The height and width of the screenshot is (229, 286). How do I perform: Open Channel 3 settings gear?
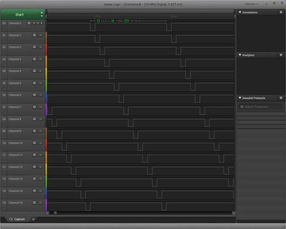34,59
